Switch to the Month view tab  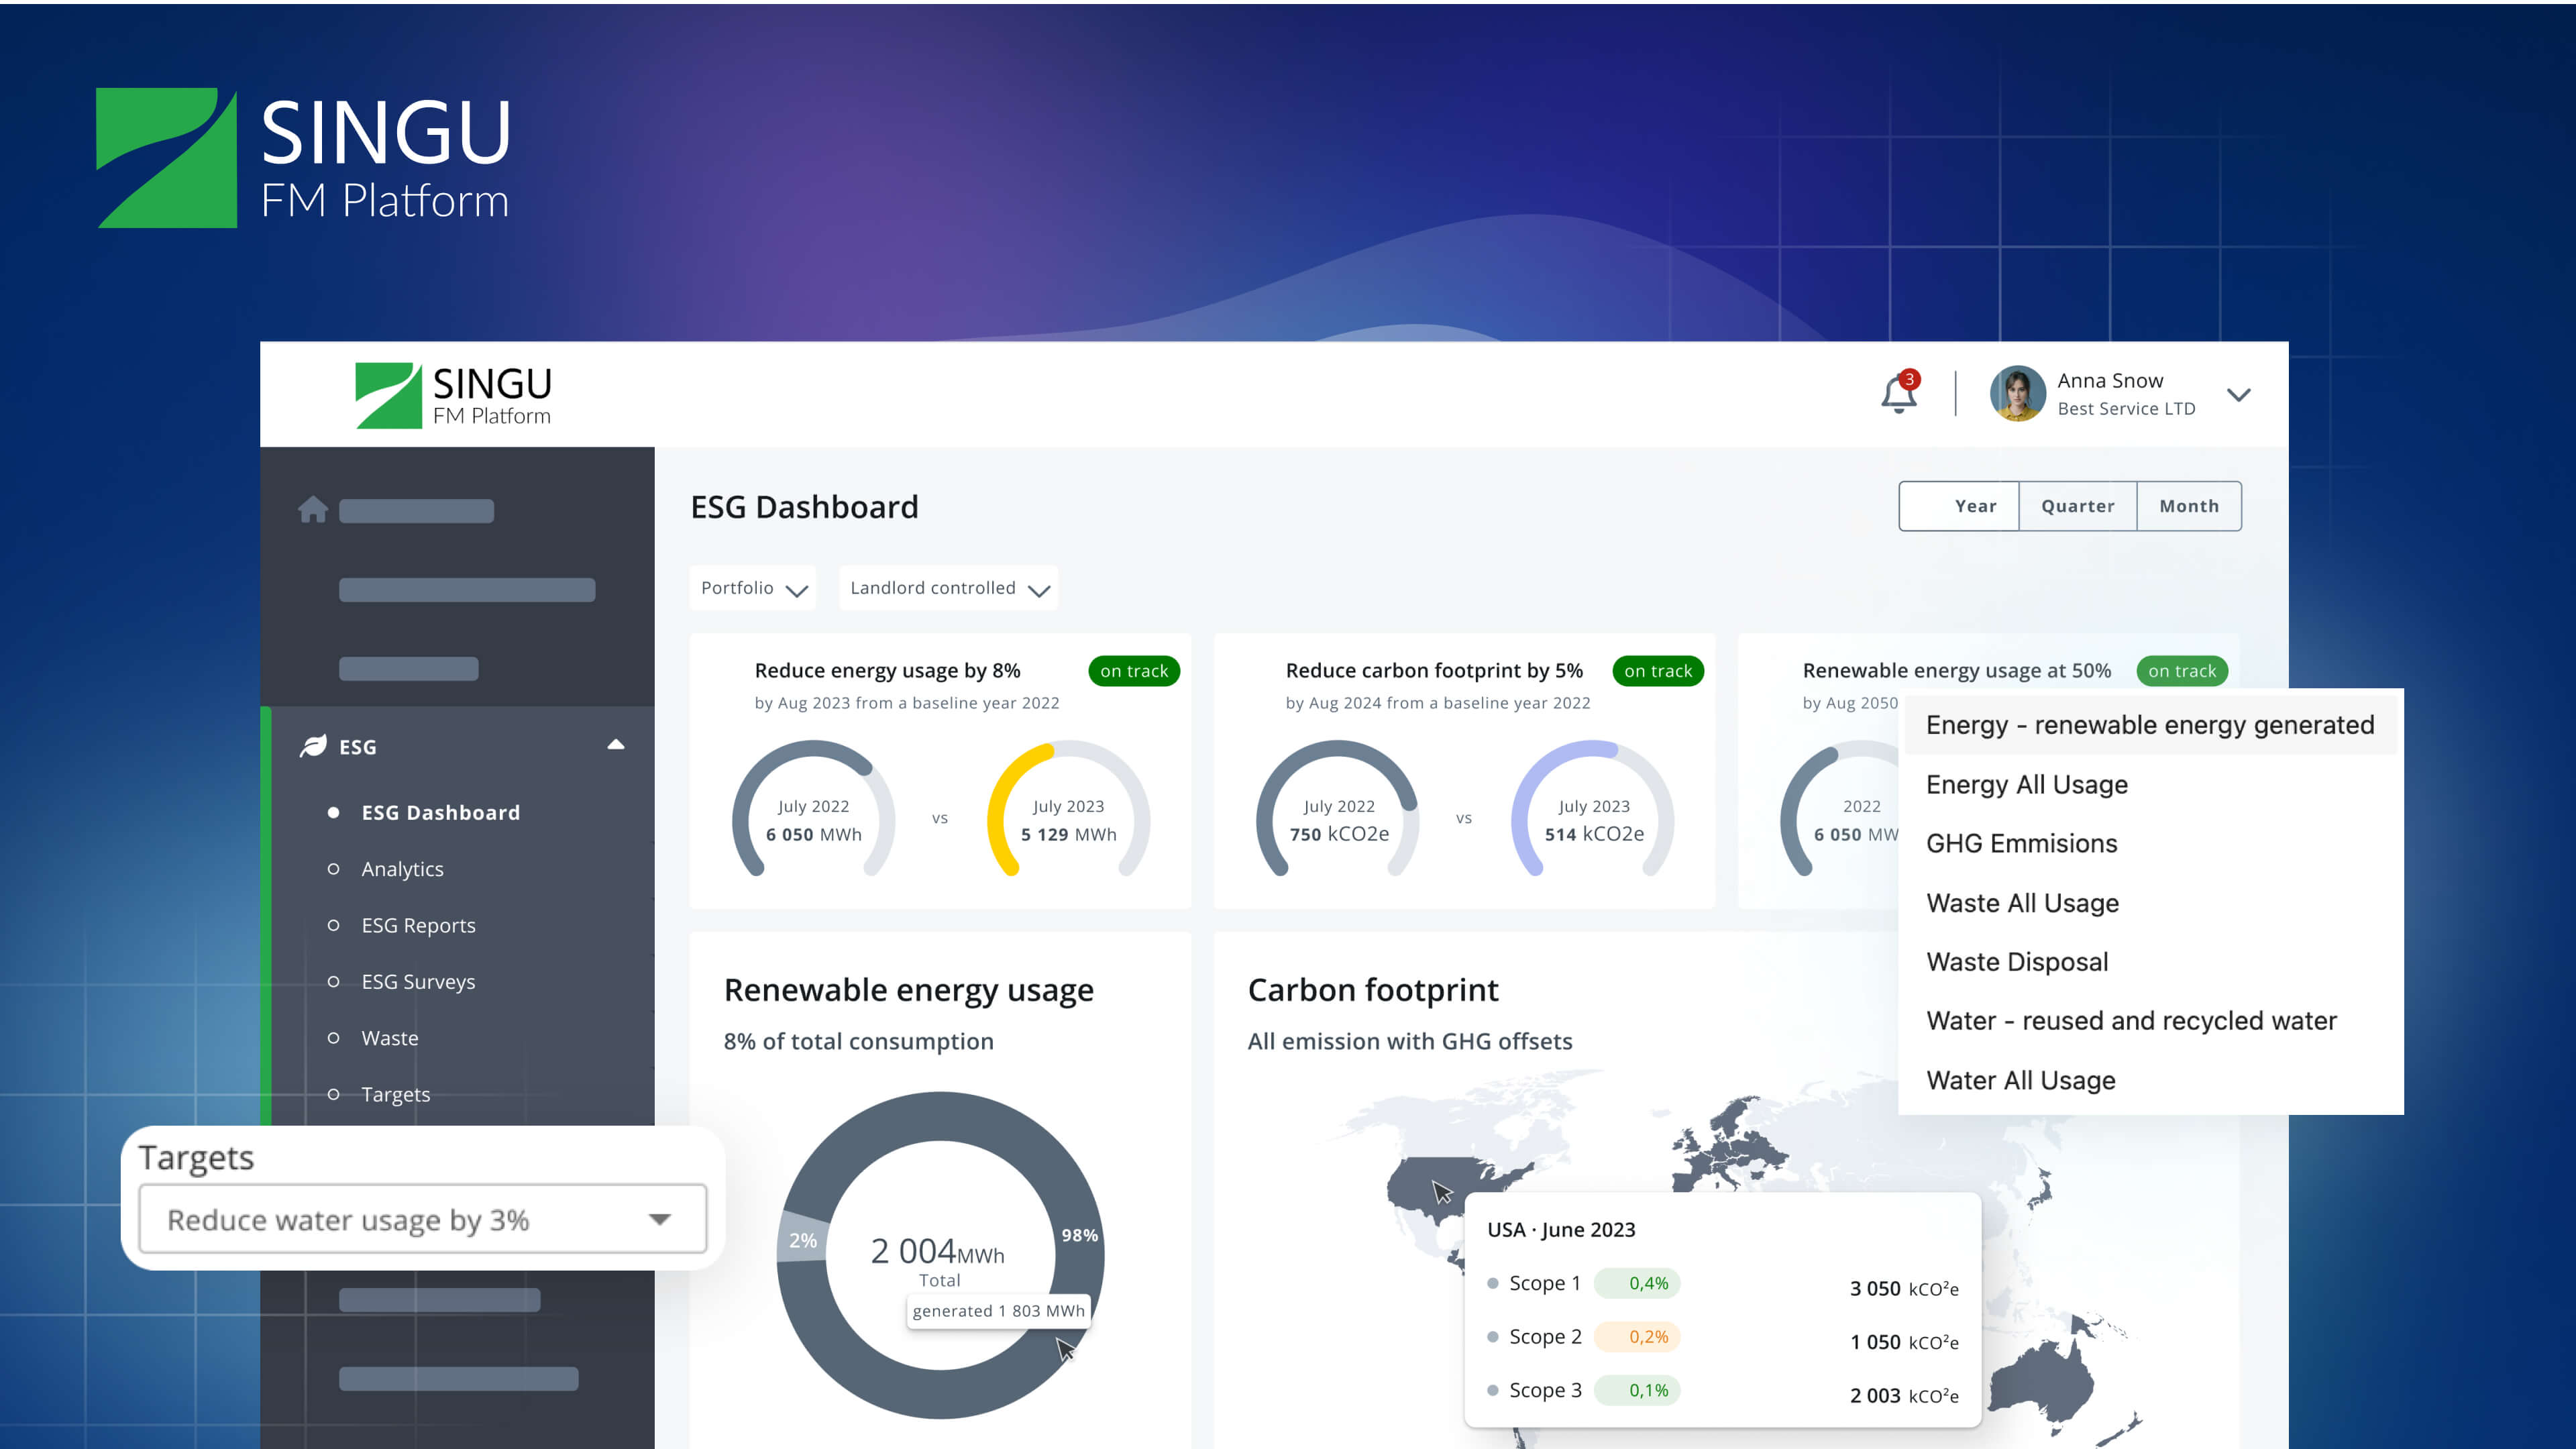[x=2188, y=506]
